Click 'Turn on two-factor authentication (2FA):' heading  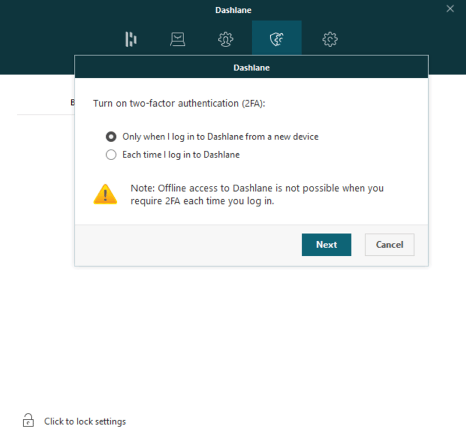click(x=179, y=104)
